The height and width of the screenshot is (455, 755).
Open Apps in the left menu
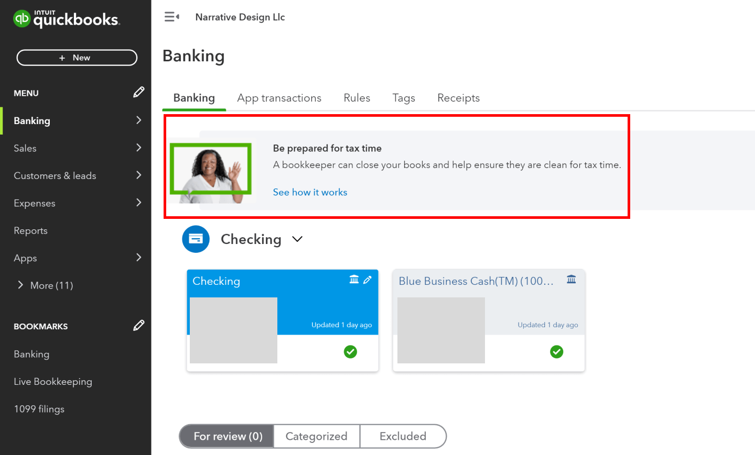click(25, 258)
